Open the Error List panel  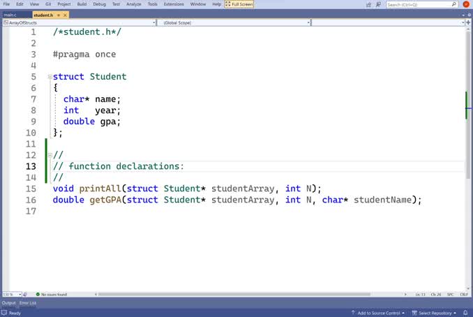pos(28,303)
